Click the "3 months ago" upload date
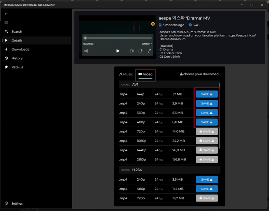Image resolution: width=269 pixels, height=211 pixels. [173, 25]
